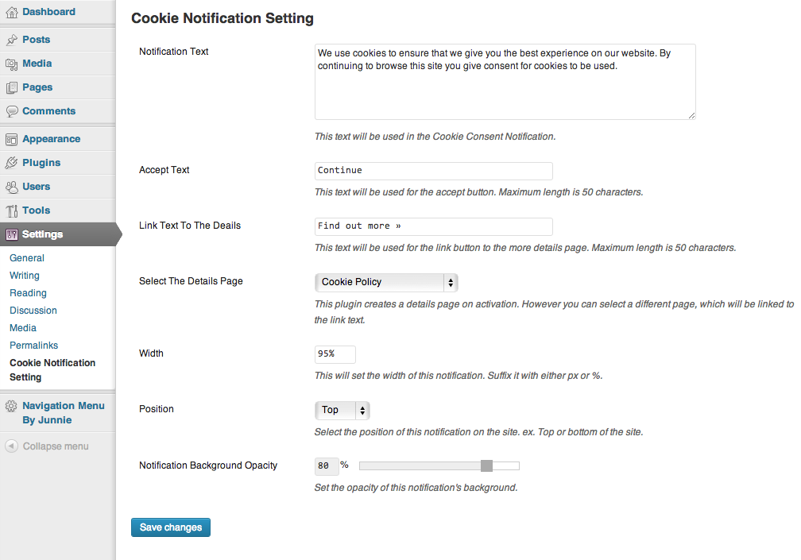Click the Navigation Menu gear icon
This screenshot has width=801, height=560.
coord(11,407)
